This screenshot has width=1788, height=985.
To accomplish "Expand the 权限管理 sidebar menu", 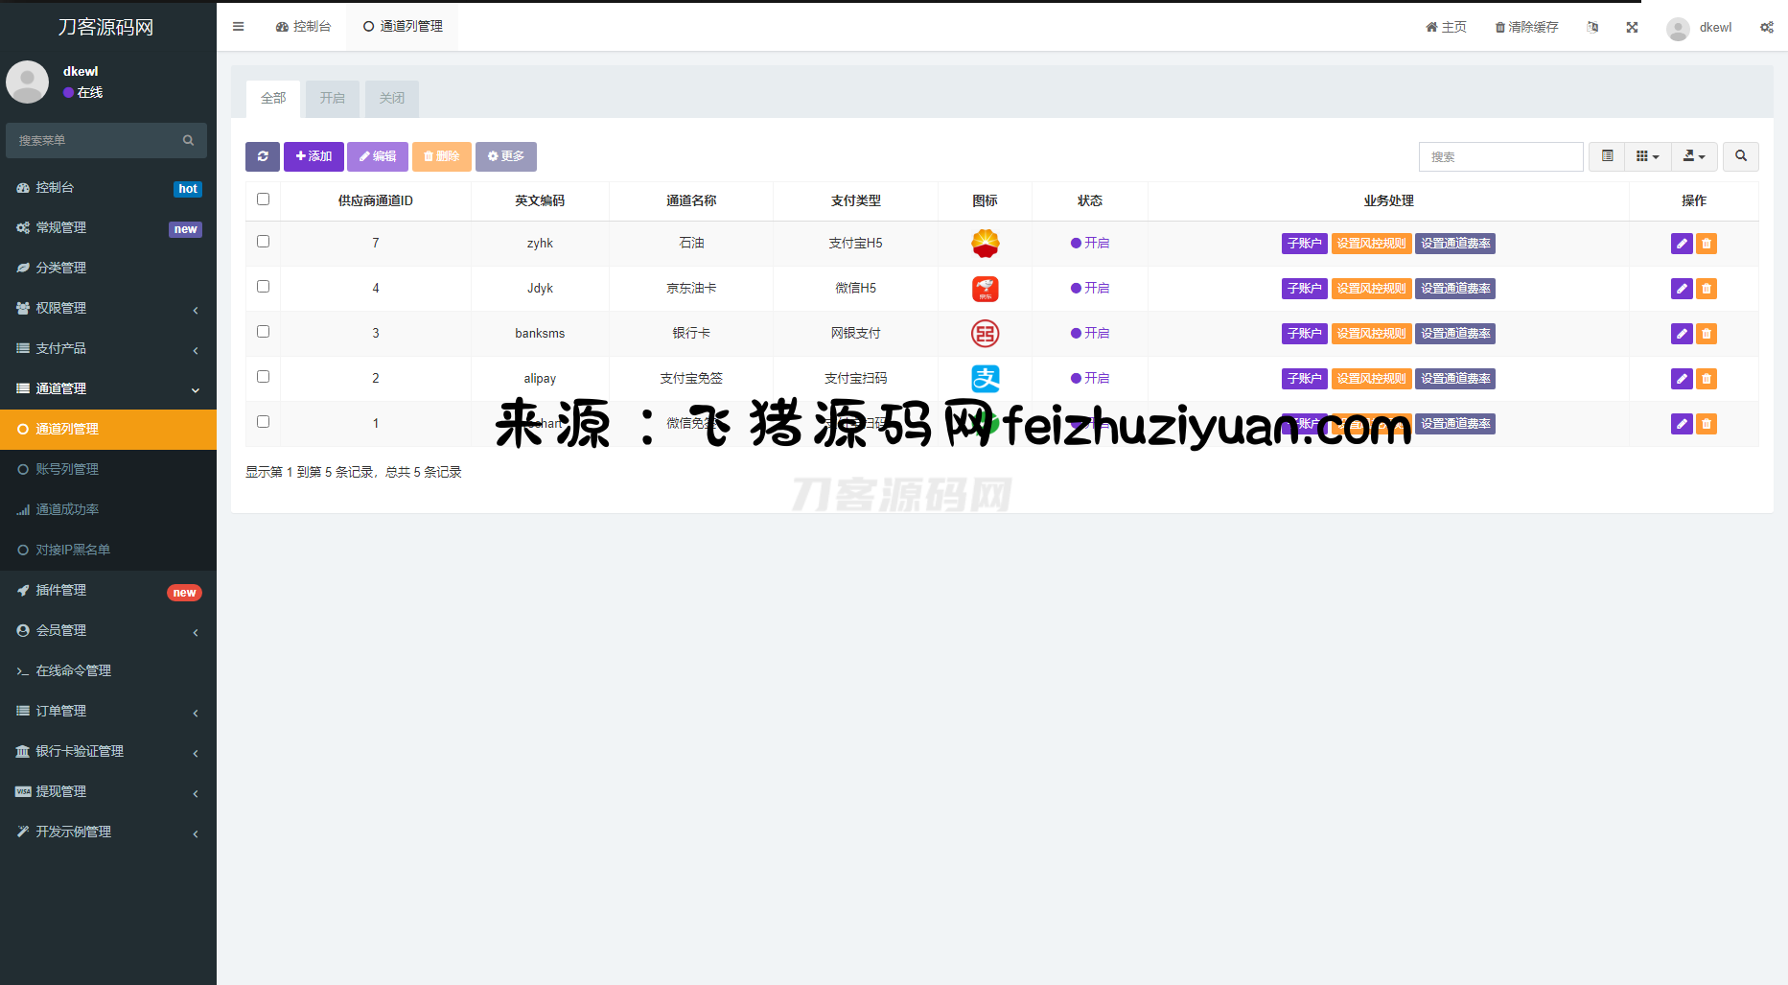I will click(107, 308).
